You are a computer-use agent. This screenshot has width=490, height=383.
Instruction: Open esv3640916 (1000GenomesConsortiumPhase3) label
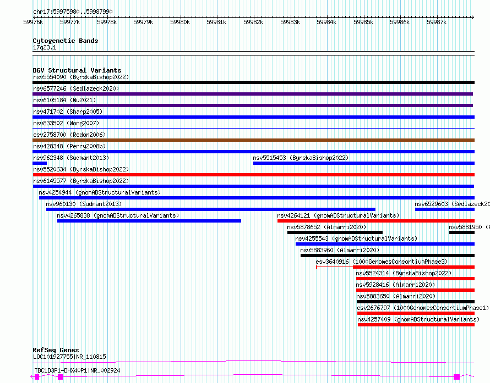point(382,262)
